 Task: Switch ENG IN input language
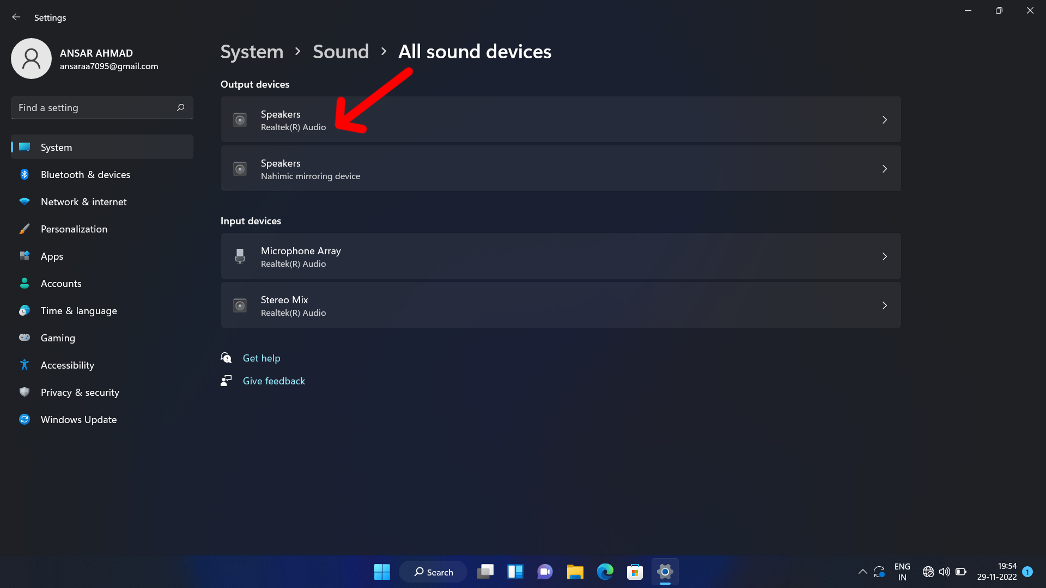(902, 572)
